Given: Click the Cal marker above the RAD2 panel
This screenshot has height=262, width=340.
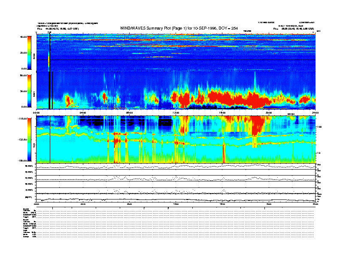Looking at the screenshot, I should click(x=49, y=33).
